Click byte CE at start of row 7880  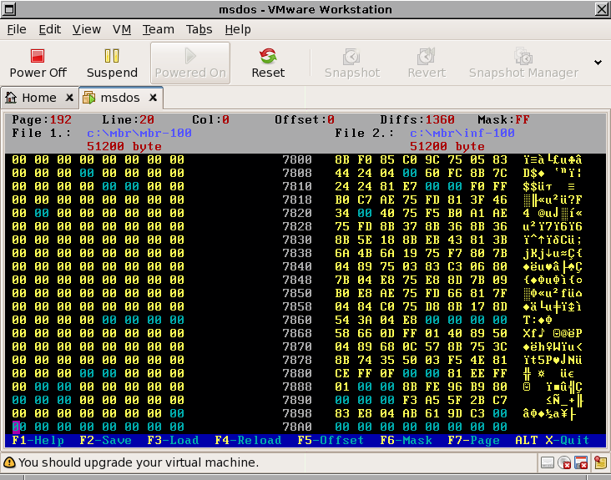[342, 373]
